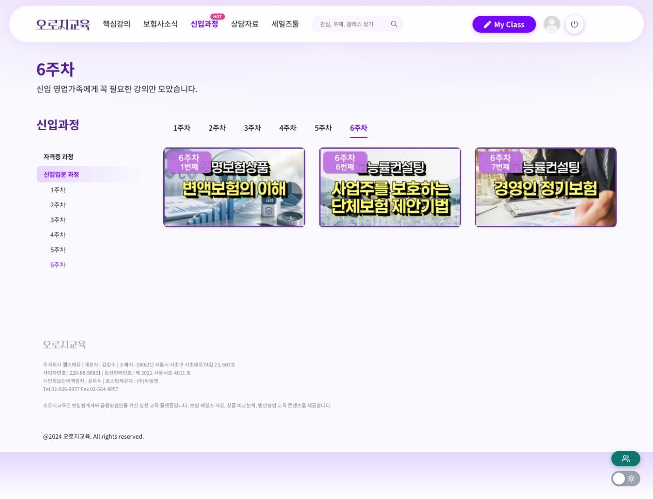Click the Tel 02-566-8957 footer line

pyautogui.click(x=81, y=389)
